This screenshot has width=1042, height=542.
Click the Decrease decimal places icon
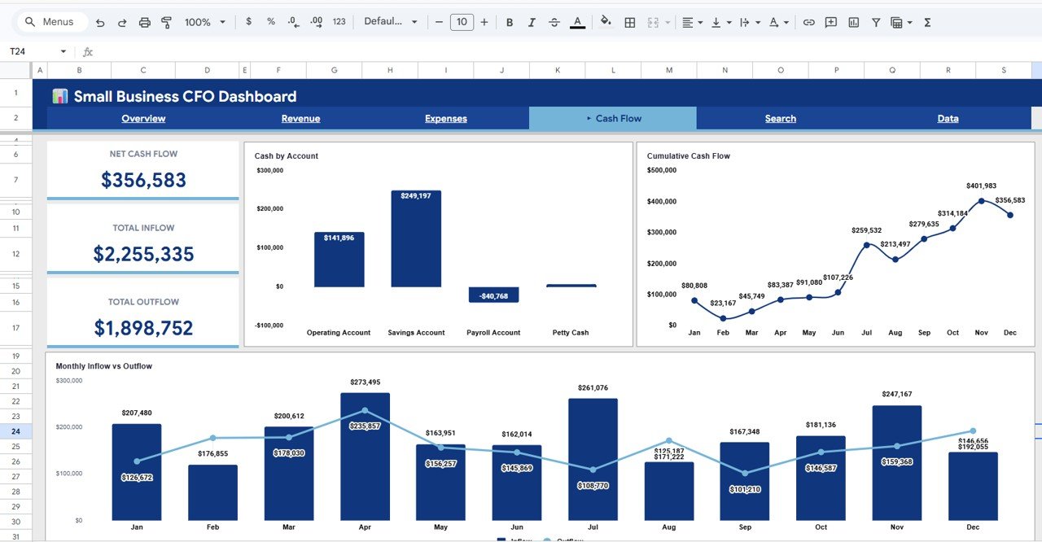point(293,22)
